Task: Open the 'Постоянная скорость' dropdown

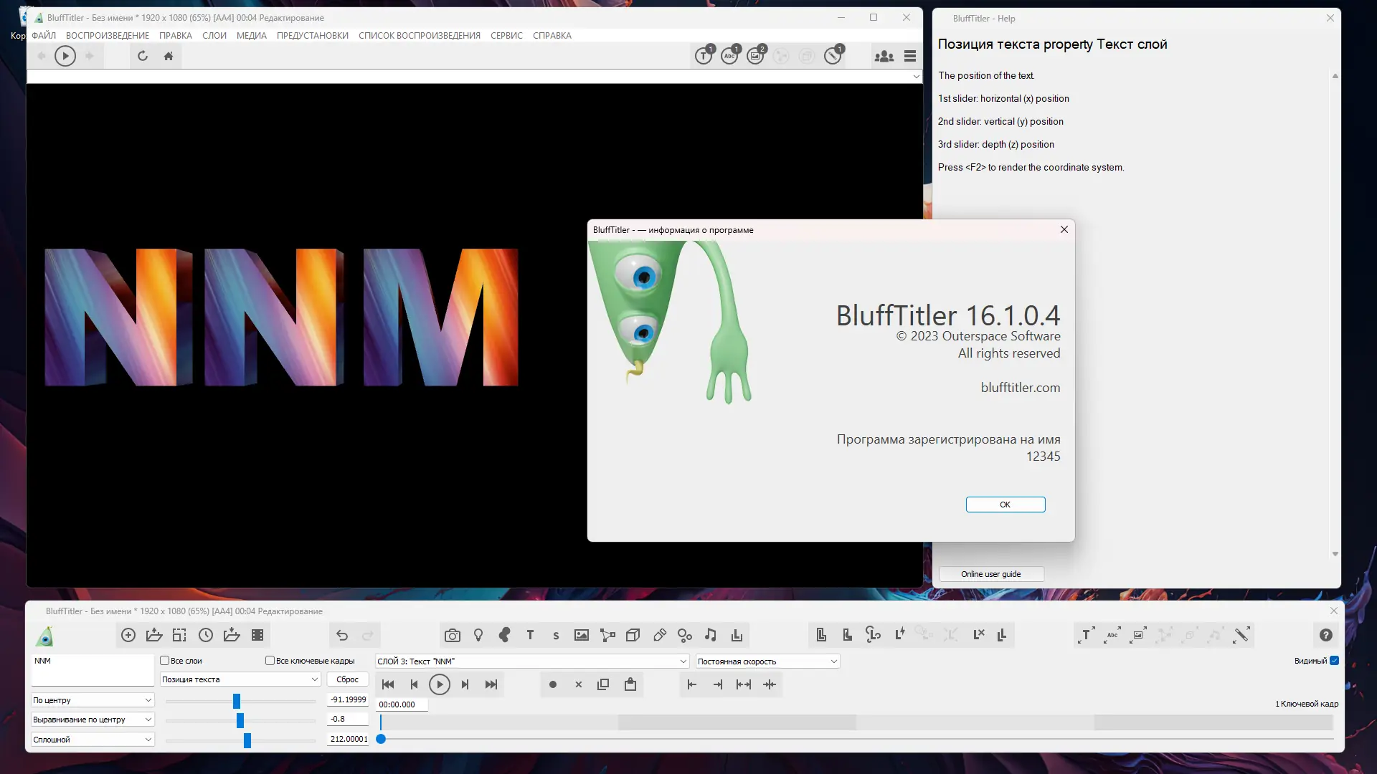Action: coord(767,661)
